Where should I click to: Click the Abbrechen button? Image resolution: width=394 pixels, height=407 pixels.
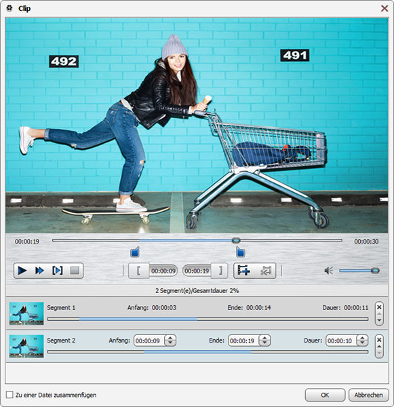point(368,395)
